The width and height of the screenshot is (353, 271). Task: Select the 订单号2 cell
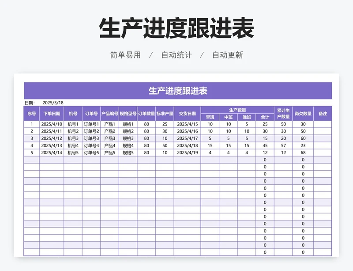point(91,131)
